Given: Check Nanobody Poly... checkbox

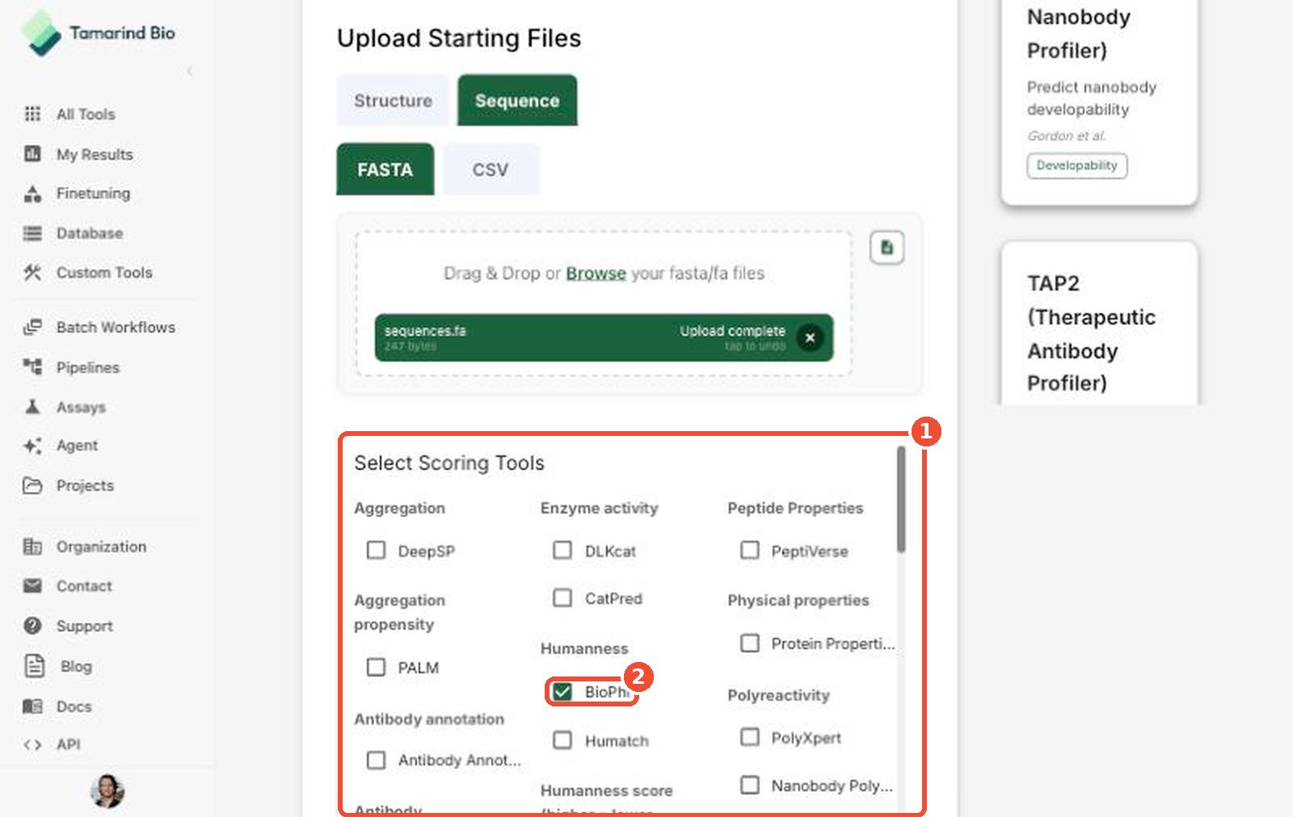Looking at the screenshot, I should (x=750, y=785).
